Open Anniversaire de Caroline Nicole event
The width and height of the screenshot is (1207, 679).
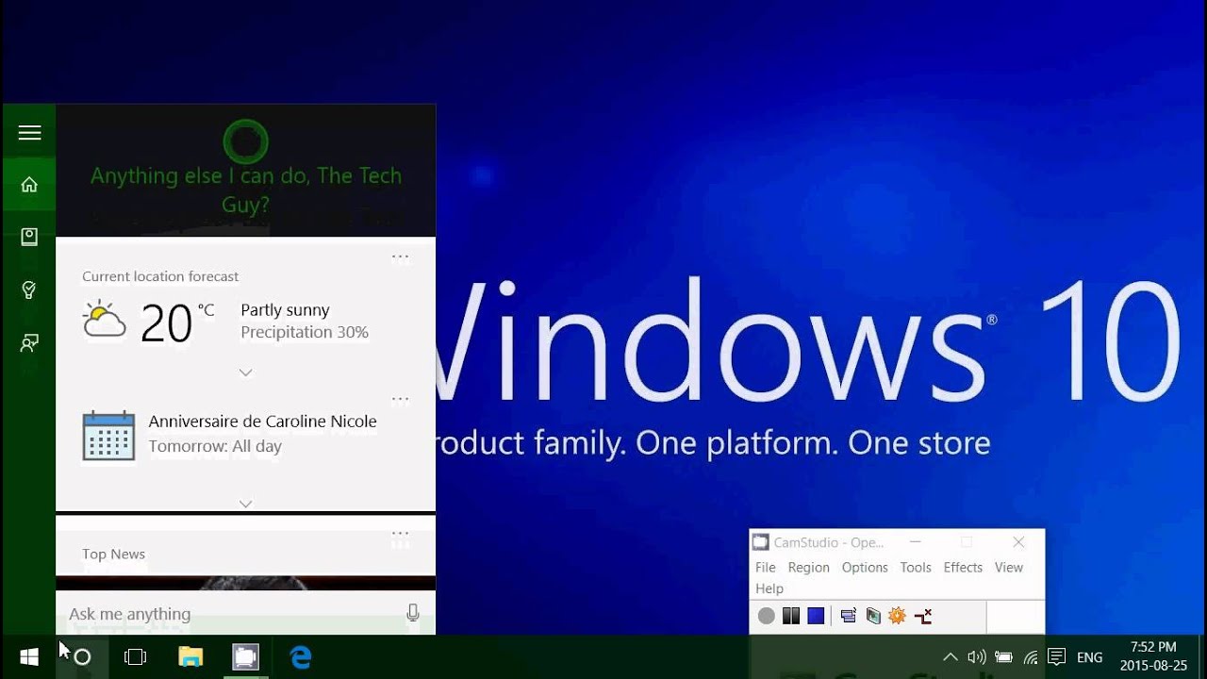pos(262,422)
